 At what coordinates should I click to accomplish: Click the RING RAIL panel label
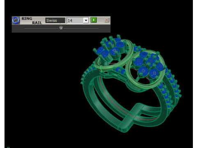(32, 21)
